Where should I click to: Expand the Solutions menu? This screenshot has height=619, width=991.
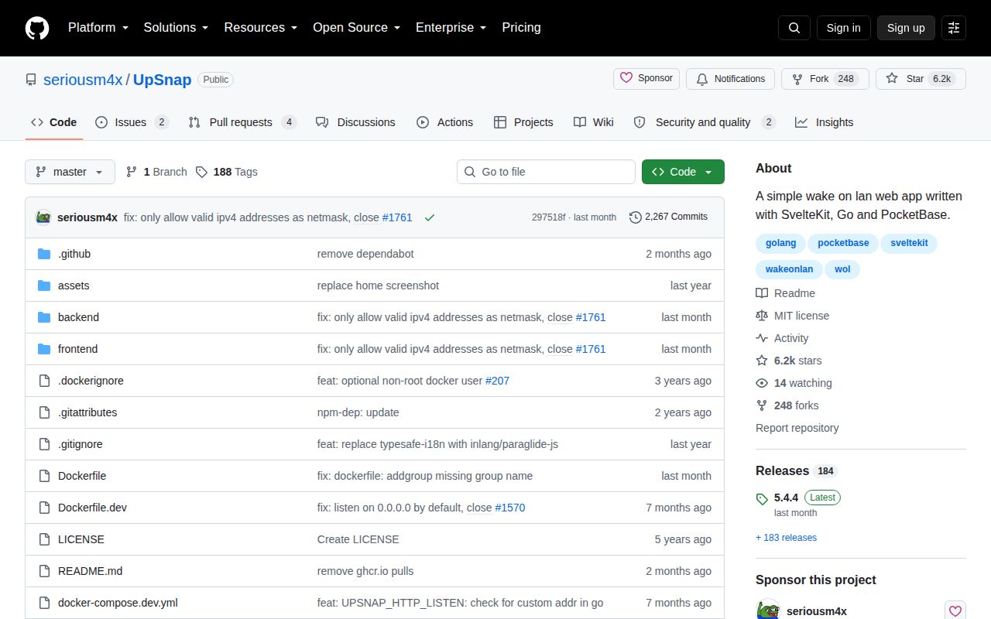(x=176, y=28)
